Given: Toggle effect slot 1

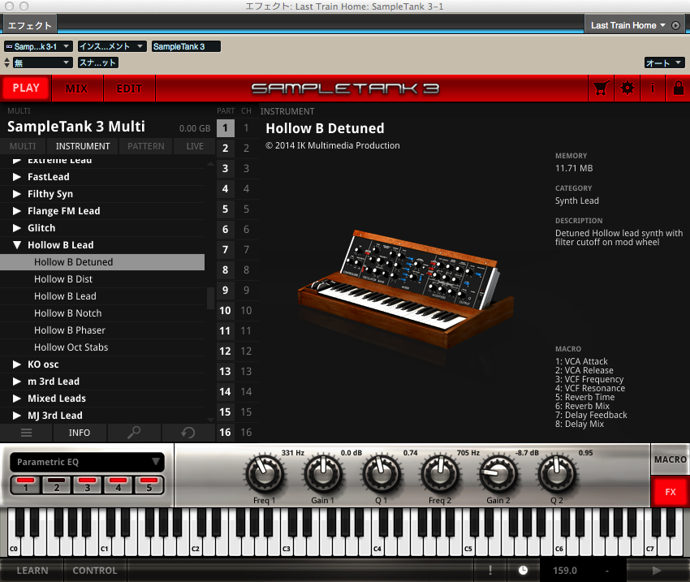Looking at the screenshot, I should click(25, 485).
